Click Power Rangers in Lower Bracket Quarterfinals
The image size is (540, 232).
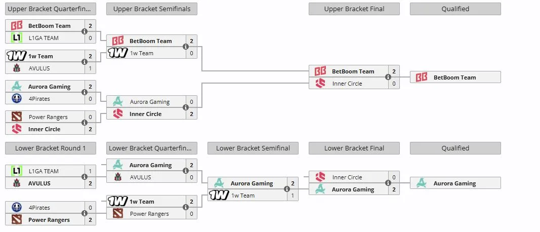click(149, 214)
